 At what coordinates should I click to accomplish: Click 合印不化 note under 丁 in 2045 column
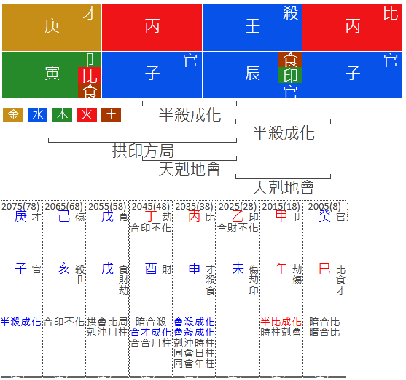[151, 228]
